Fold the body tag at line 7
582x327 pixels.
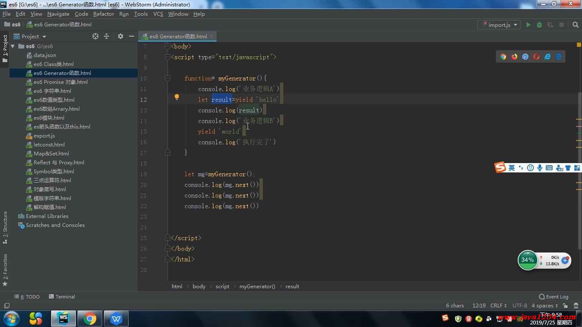(167, 46)
